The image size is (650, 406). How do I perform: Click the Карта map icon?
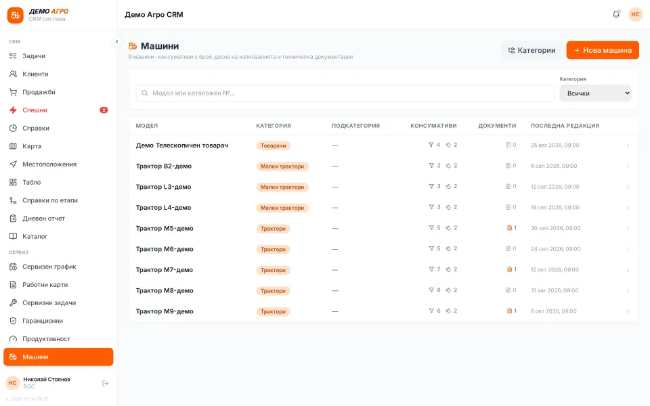coord(14,146)
